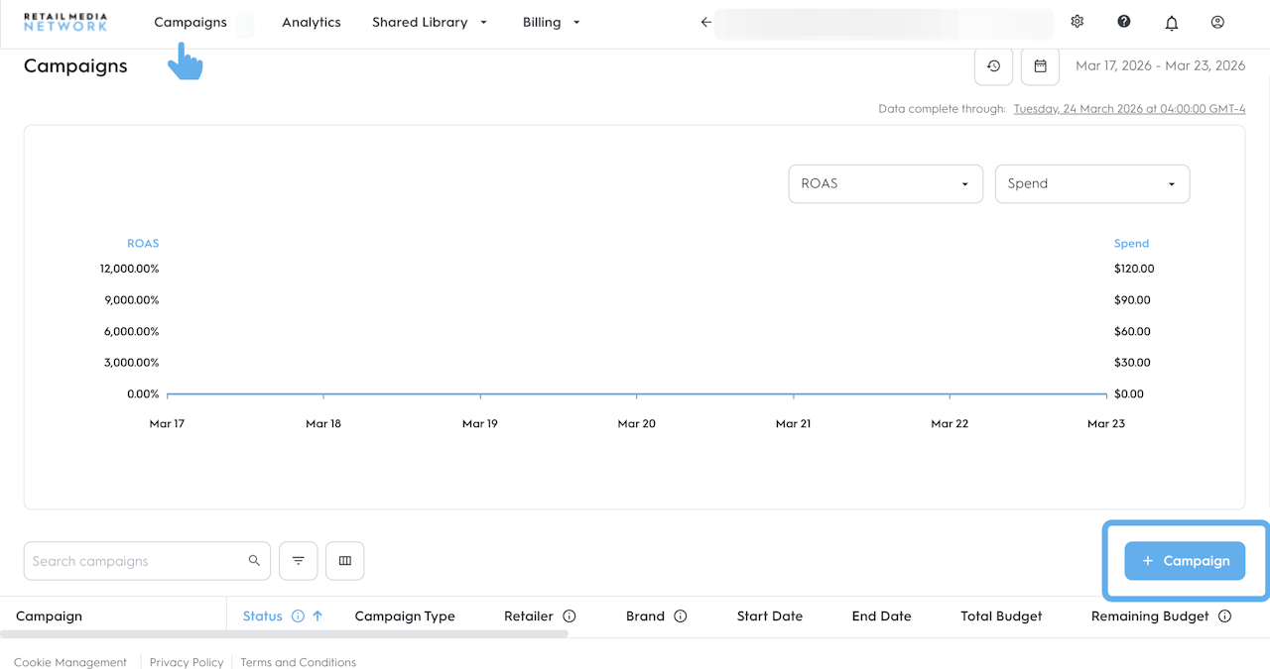This screenshot has width=1270, height=669.
Task: Click the help question mark icon
Action: coord(1124,22)
